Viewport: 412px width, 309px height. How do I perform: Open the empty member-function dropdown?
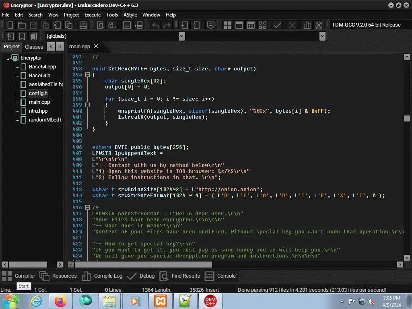click(322, 36)
